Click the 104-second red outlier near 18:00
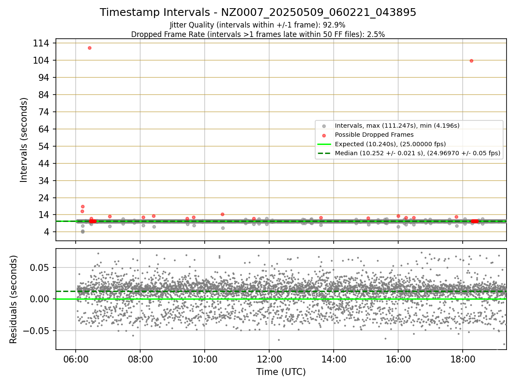The width and height of the screenshot is (516, 387). click(x=471, y=61)
